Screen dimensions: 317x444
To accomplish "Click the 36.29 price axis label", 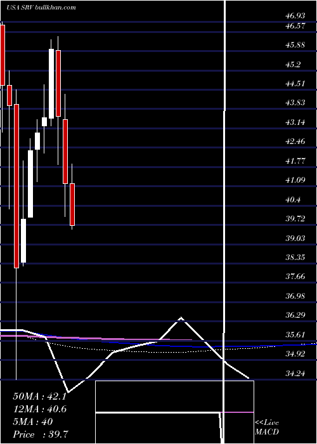I will (x=295, y=315).
